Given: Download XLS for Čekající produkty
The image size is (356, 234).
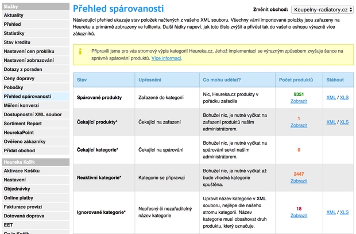Looking at the screenshot, I should pos(344,122).
